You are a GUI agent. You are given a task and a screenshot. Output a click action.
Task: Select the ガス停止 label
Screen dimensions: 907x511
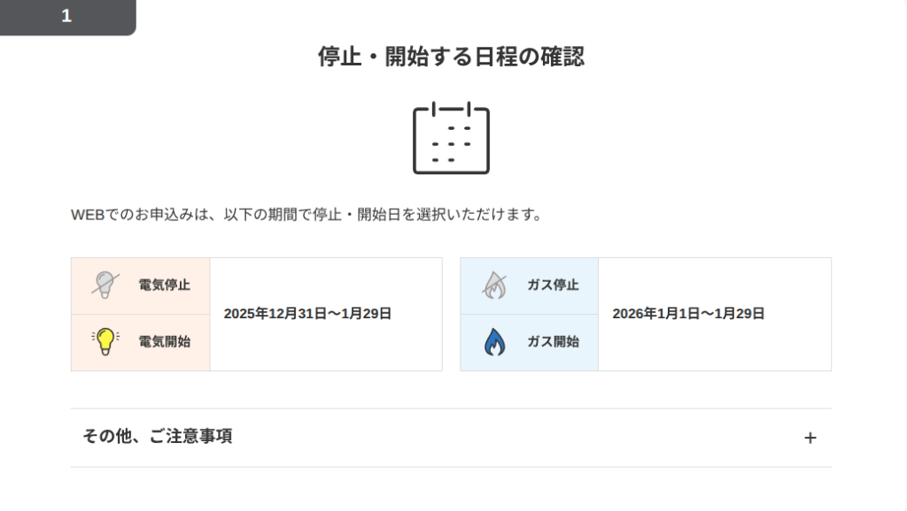click(553, 286)
